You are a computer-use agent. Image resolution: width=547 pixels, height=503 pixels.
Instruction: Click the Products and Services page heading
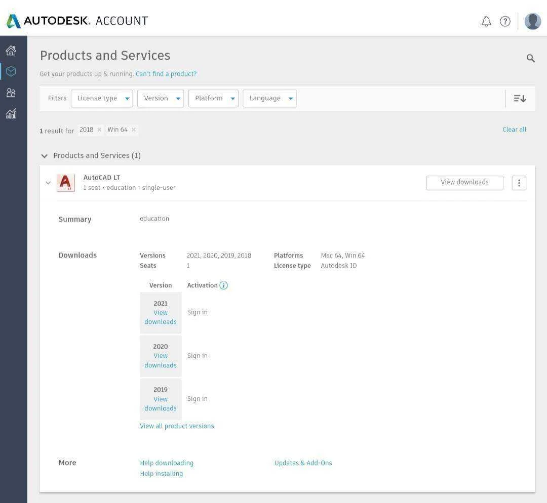(x=105, y=56)
